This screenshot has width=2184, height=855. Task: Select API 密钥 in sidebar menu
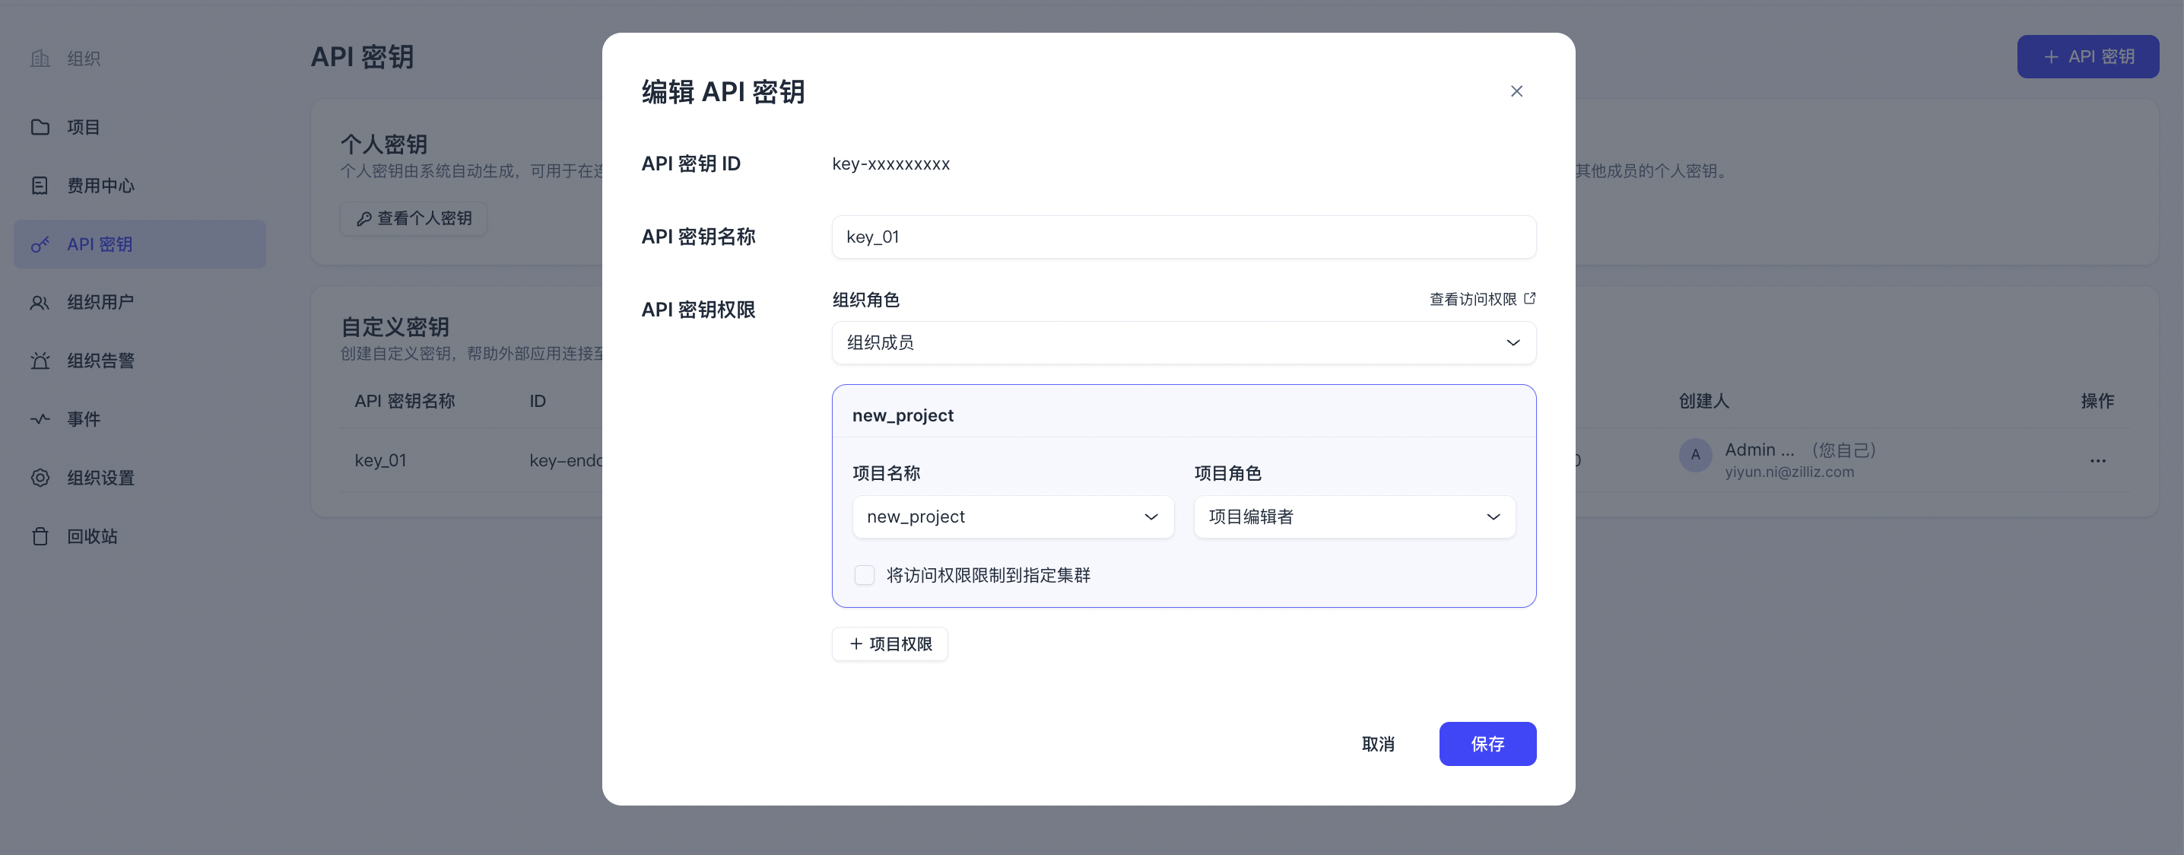pos(140,244)
